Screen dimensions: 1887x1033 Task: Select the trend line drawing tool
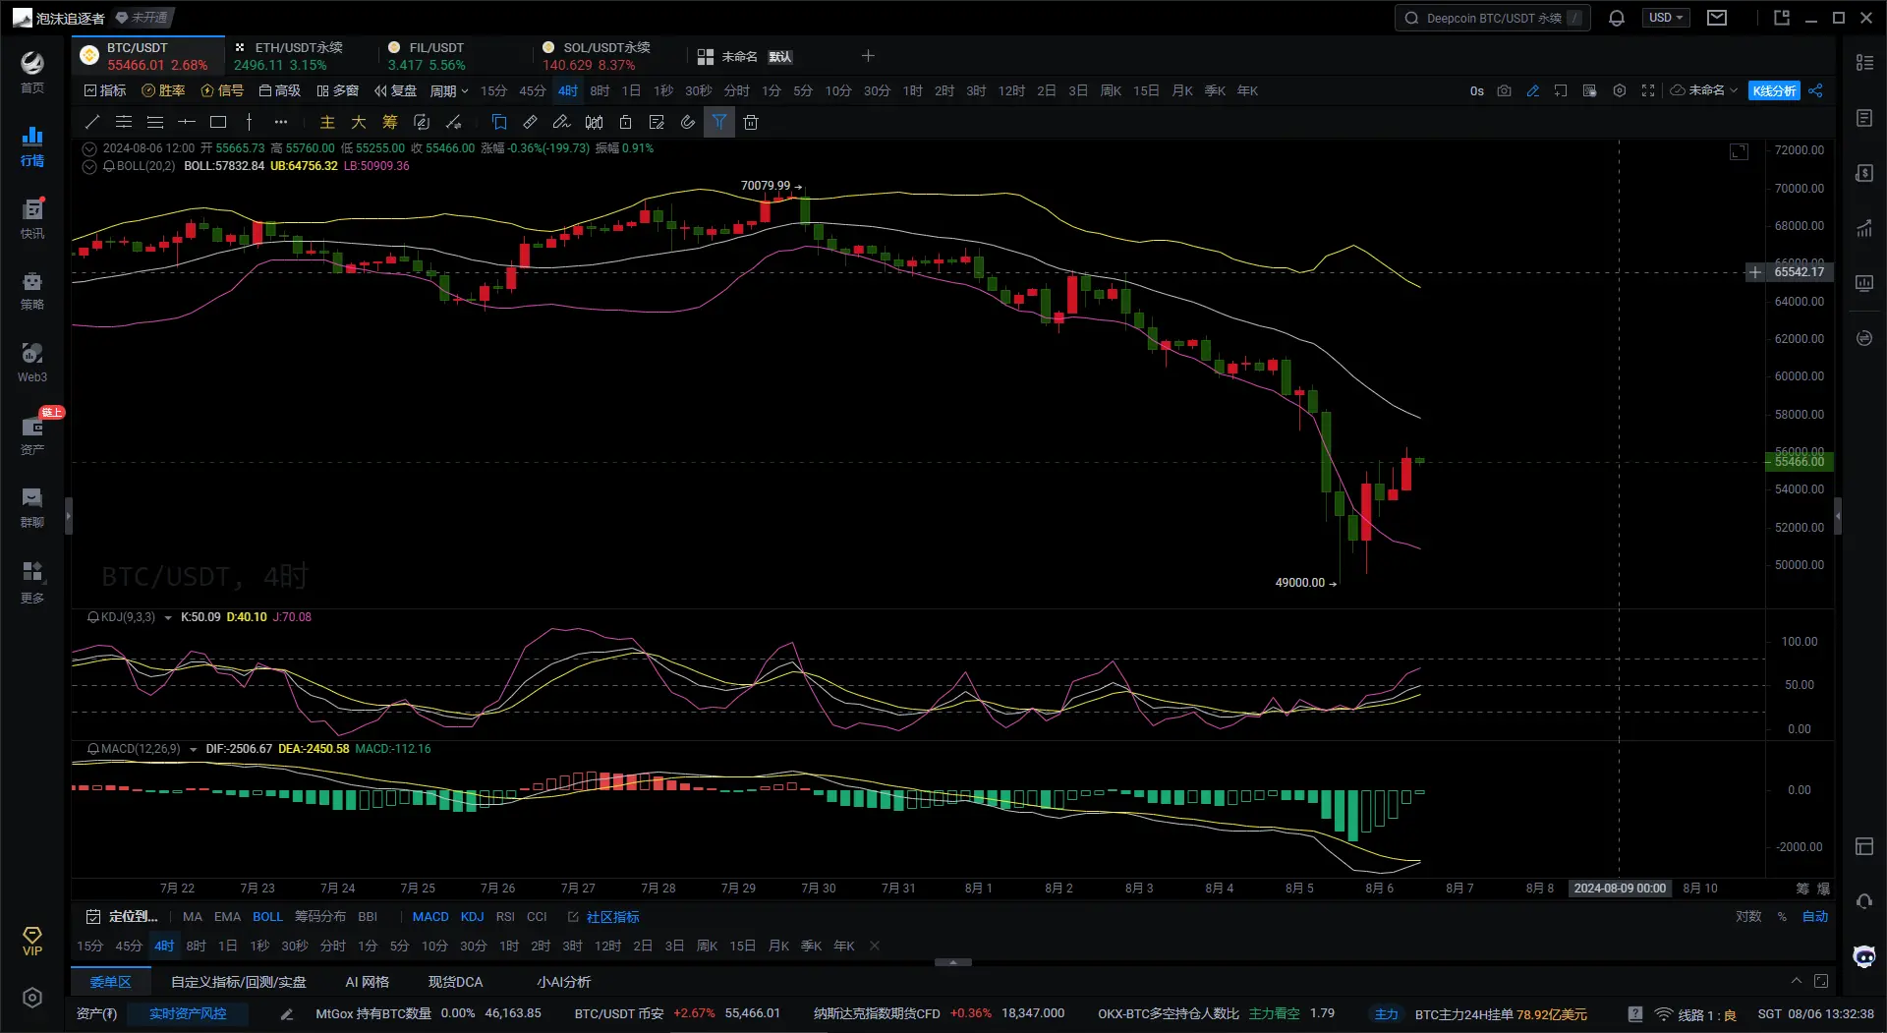[92, 122]
